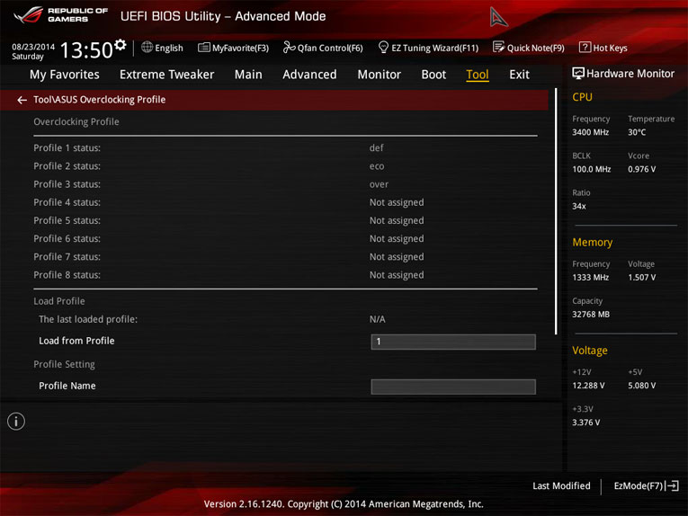Click the EzMode exit arrow icon
Viewport: 688px width, 516px height.
pyautogui.click(x=672, y=485)
